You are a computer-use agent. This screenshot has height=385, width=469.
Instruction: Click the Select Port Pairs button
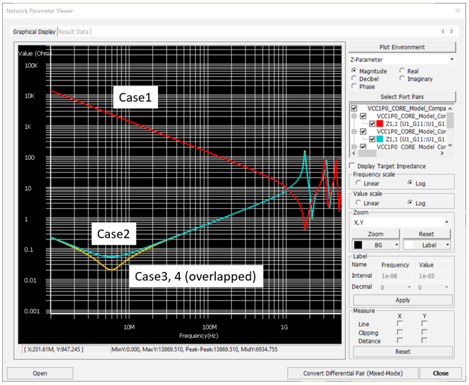(402, 97)
